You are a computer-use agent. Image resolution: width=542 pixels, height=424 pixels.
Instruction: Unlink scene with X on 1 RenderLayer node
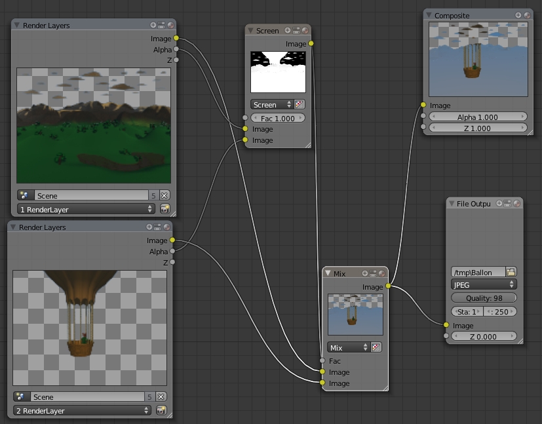165,195
